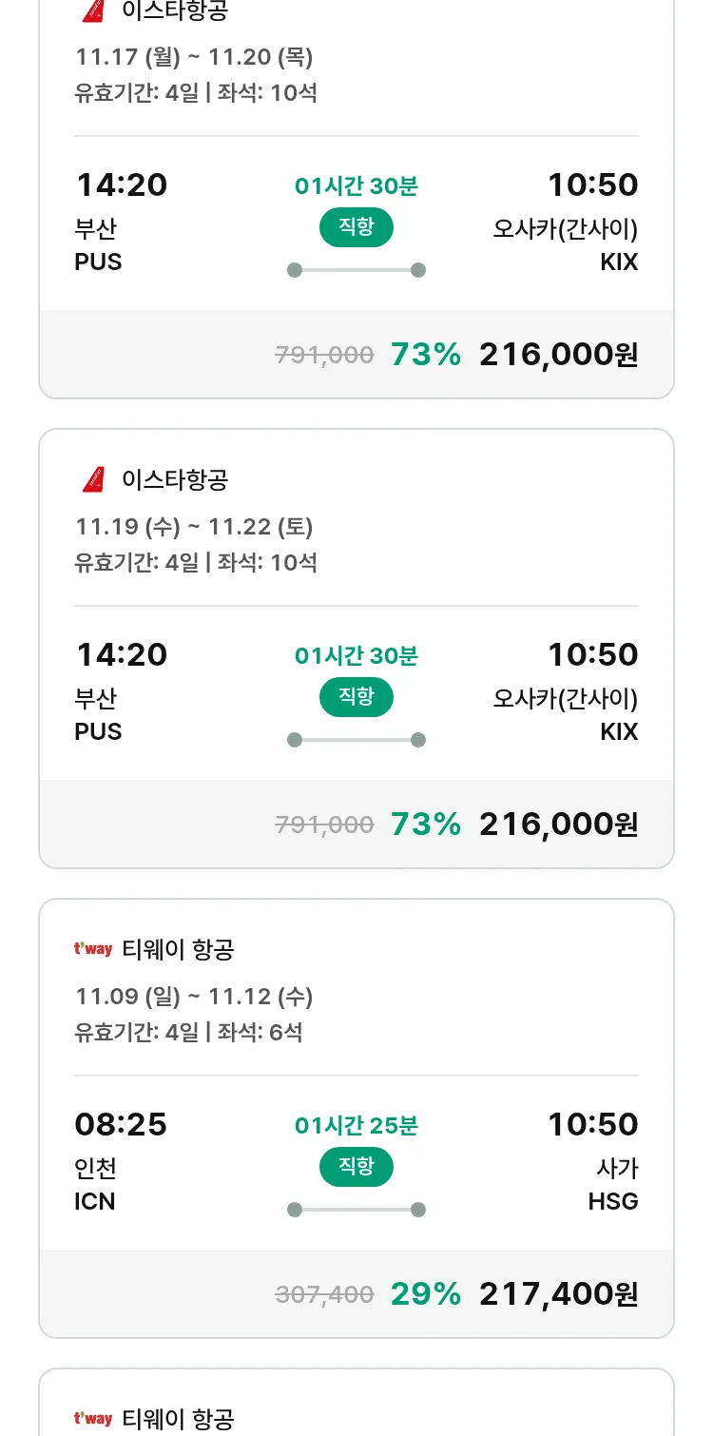Tap the Eastar Jet logo on the 11.17 card
Image resolution: width=713 pixels, height=1436 pixels.
point(93,10)
